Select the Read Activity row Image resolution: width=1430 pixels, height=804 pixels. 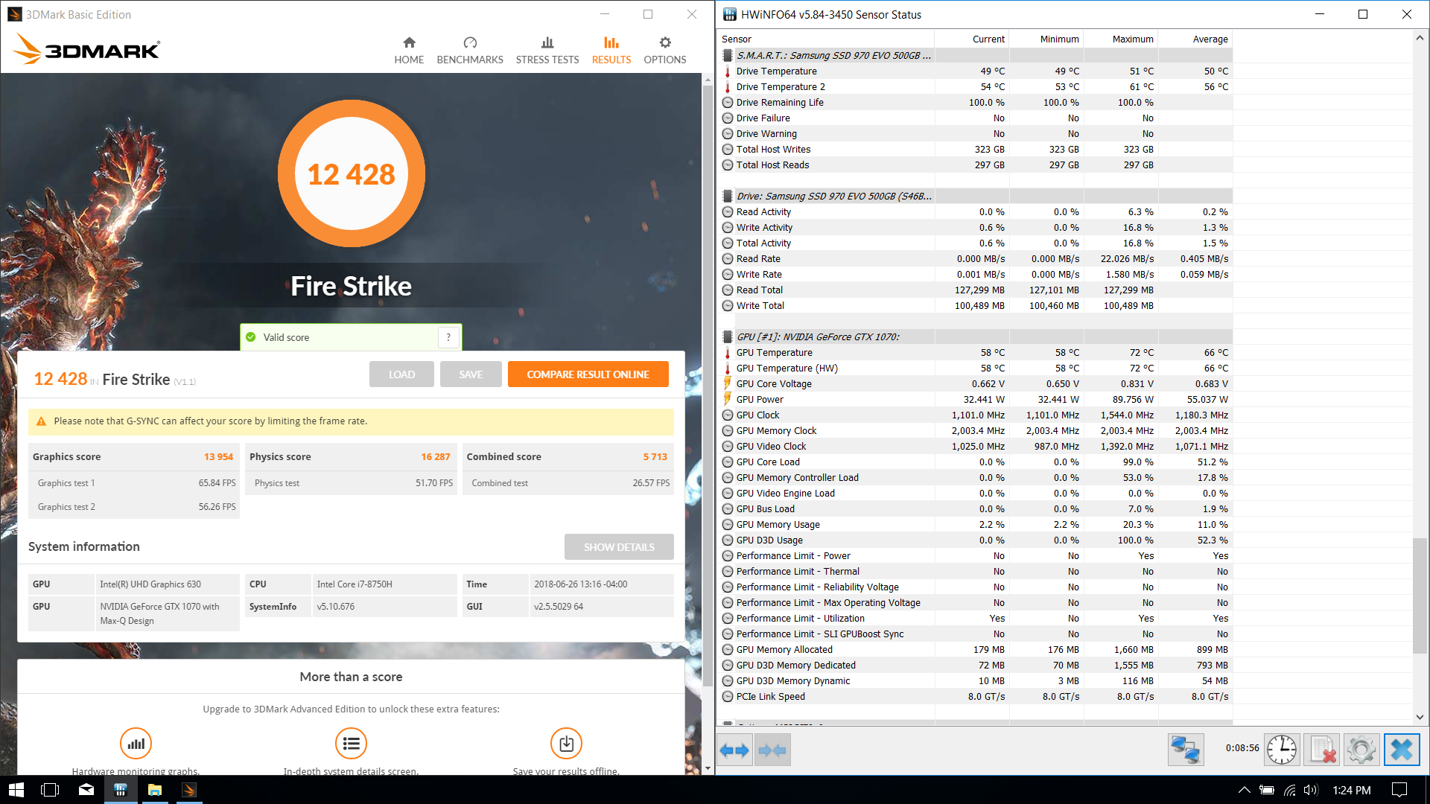coord(976,212)
